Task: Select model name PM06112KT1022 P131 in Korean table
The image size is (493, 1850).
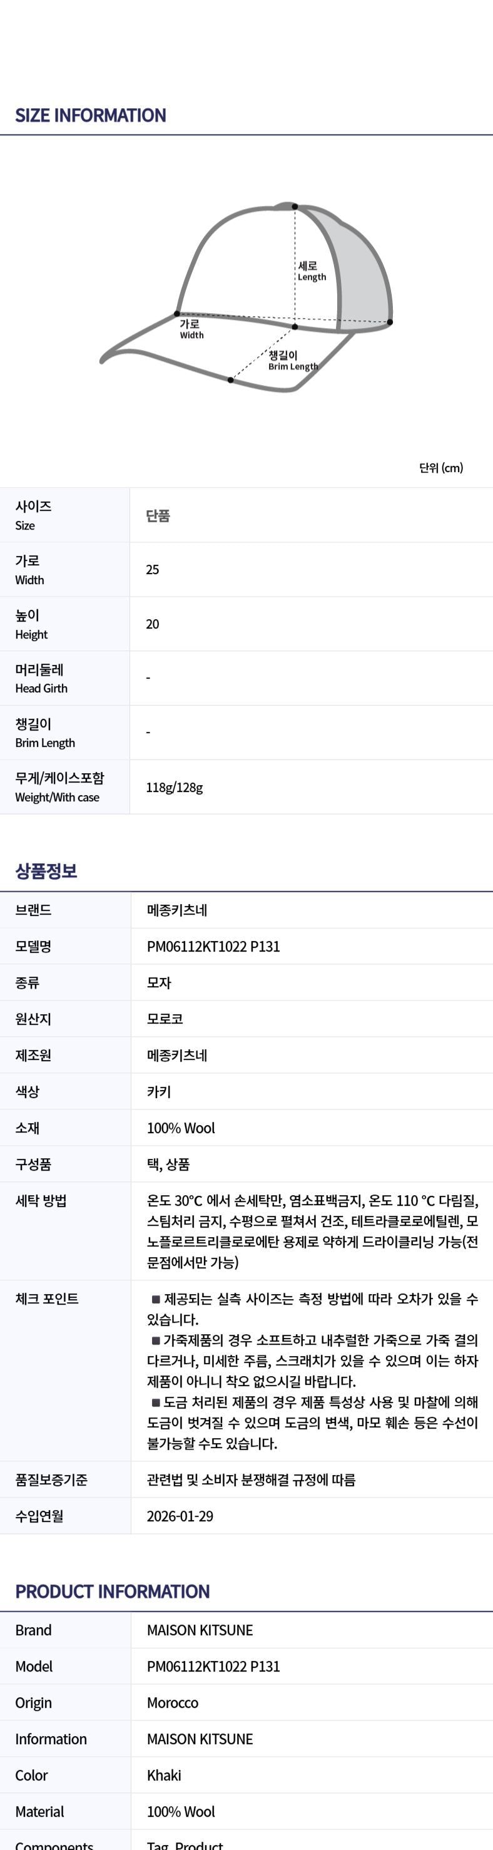Action: [213, 947]
